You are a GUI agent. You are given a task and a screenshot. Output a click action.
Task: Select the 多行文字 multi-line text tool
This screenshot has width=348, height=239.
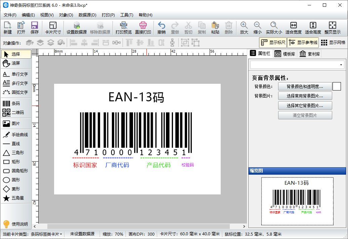(x=16, y=83)
